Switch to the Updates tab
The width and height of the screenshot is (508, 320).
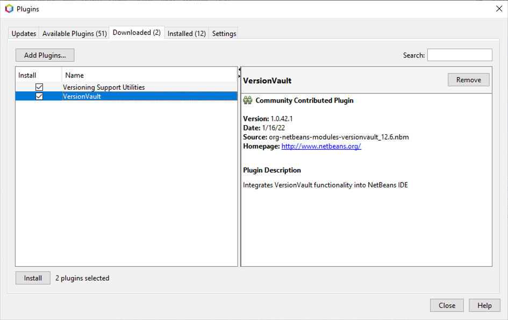24,33
